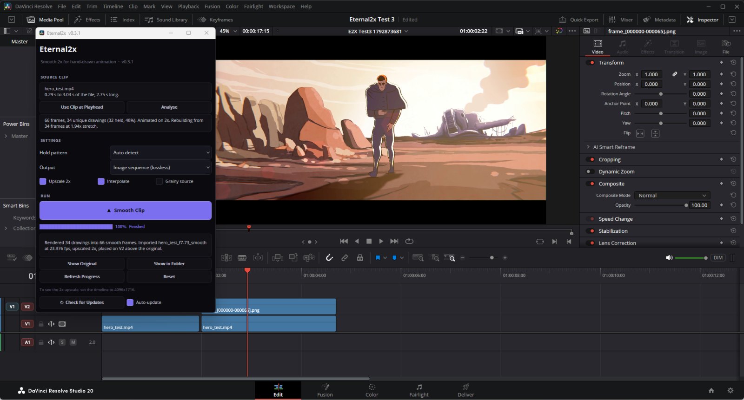This screenshot has height=400, width=744.
Task: Disable the Transform section toggle
Action: tap(591, 63)
